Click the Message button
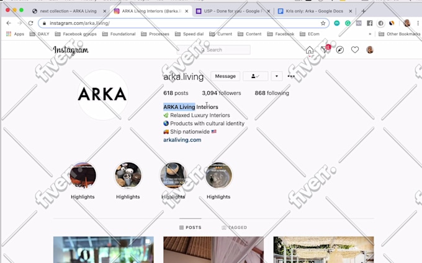Screen dimensions: 422x263 [x=225, y=76]
